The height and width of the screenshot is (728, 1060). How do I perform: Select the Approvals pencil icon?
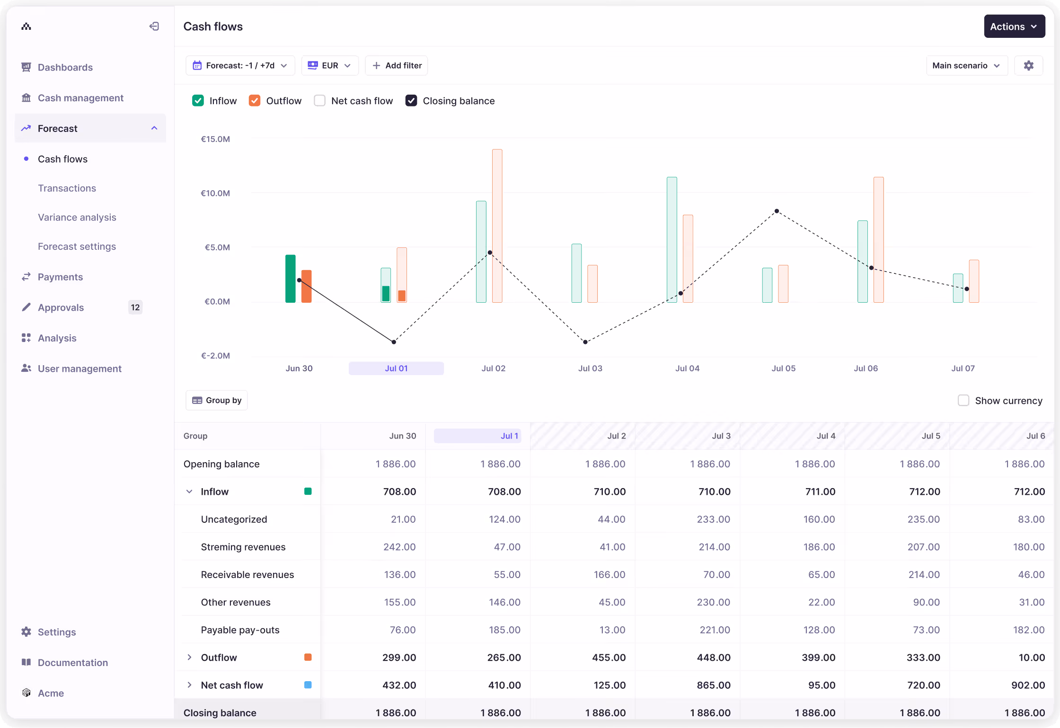pyautogui.click(x=26, y=307)
